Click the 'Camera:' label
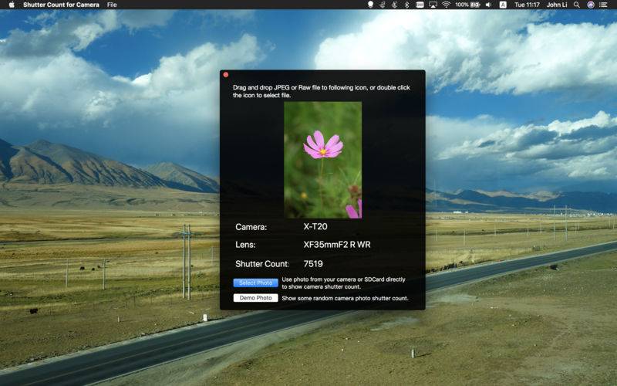The height and width of the screenshot is (386, 617). 251,227
